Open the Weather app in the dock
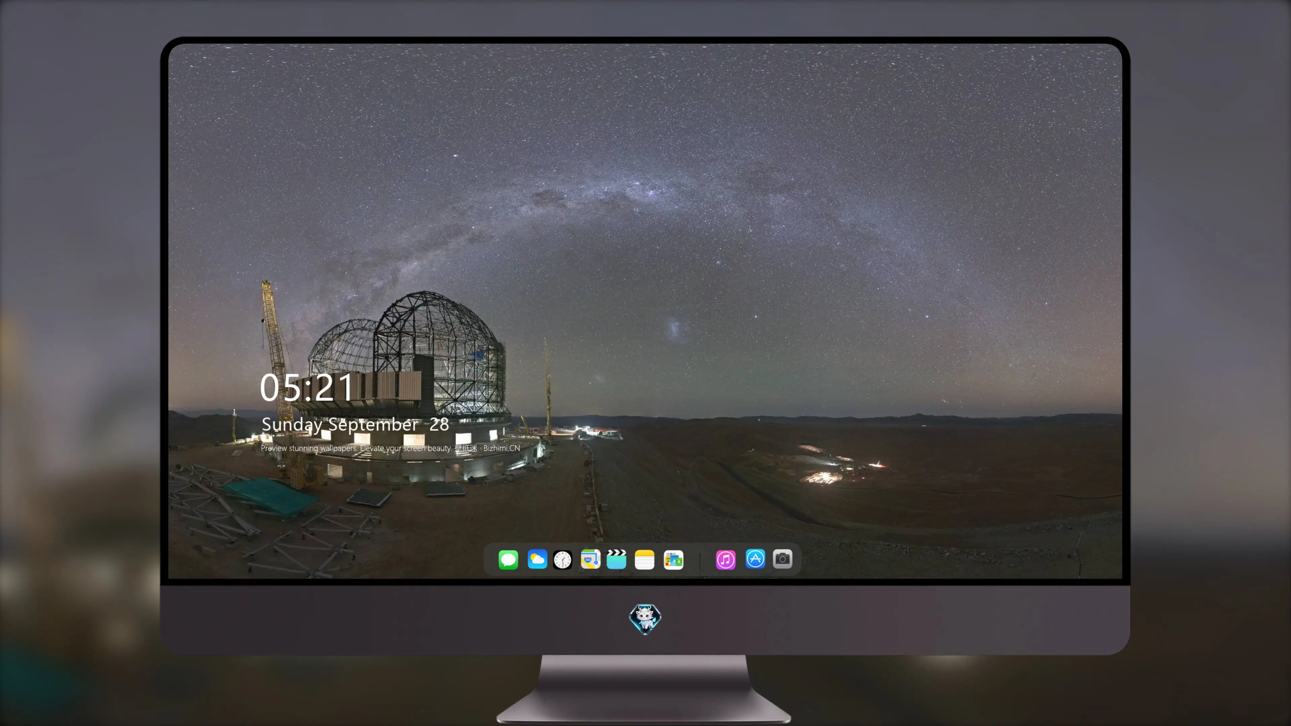This screenshot has height=726, width=1291. (x=537, y=559)
